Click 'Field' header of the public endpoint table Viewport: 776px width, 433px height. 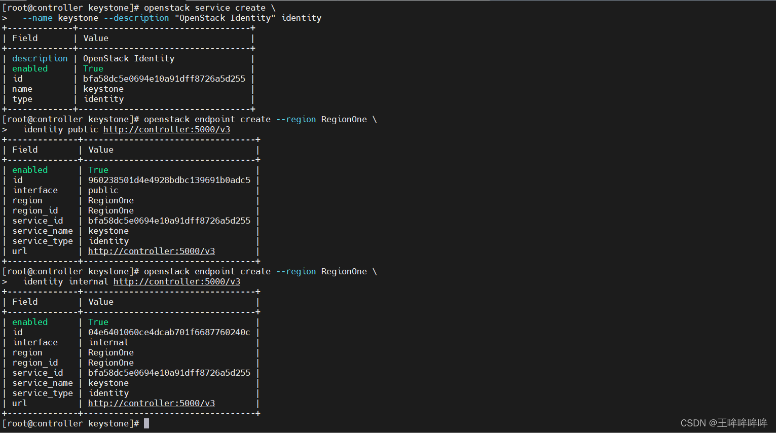coord(25,150)
